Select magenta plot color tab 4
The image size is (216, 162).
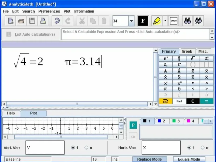(x=191, y=121)
